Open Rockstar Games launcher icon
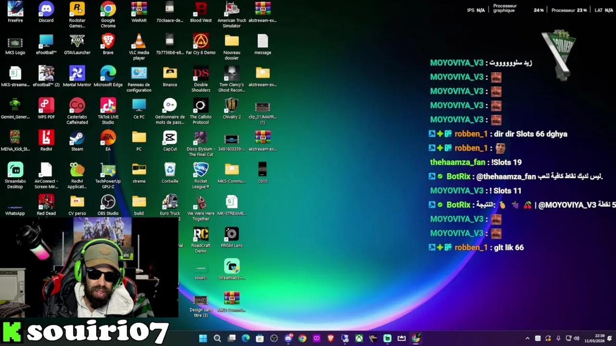The image size is (616, 346). tap(77, 14)
